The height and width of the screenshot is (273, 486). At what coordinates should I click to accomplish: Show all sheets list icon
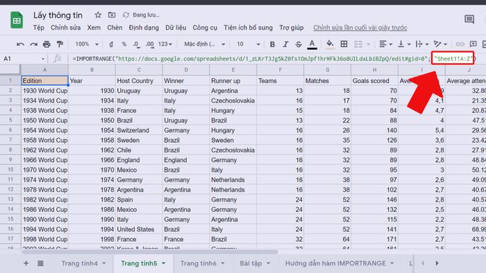40,263
